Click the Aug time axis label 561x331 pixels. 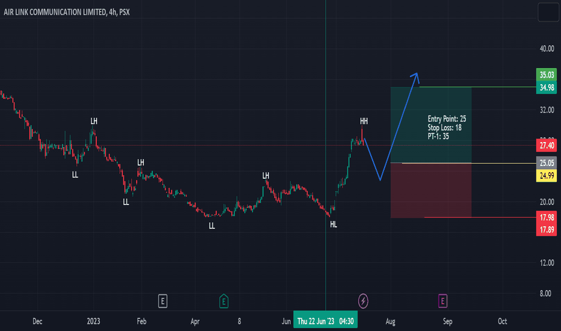[x=390, y=321]
